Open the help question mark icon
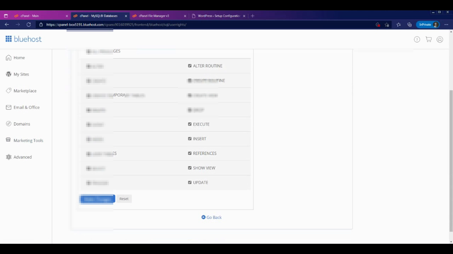The width and height of the screenshot is (453, 254). (417, 40)
